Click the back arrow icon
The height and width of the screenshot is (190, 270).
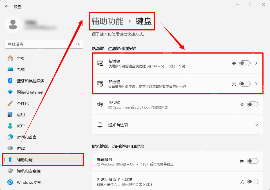(x=7, y=7)
